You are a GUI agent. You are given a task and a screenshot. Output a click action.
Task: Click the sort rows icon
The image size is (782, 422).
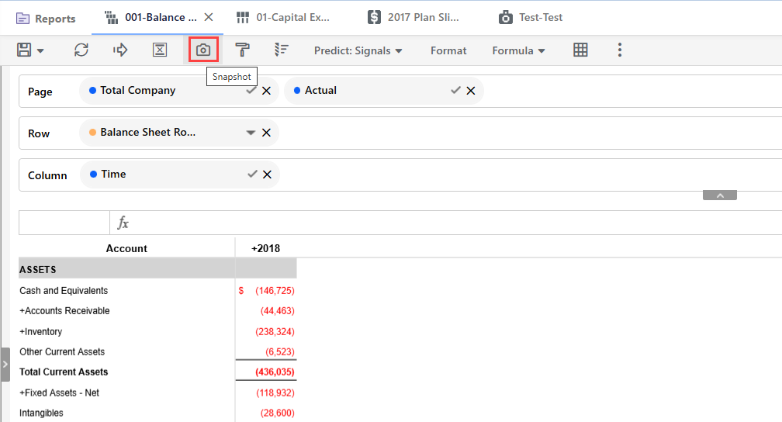click(282, 50)
